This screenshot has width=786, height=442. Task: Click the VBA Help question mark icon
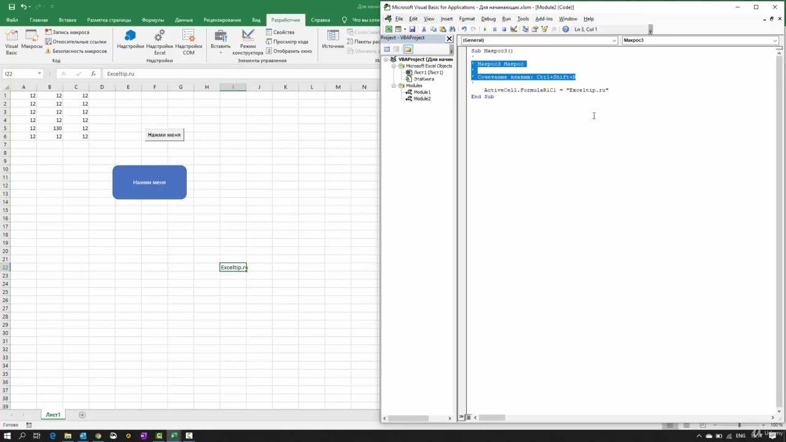(x=566, y=29)
